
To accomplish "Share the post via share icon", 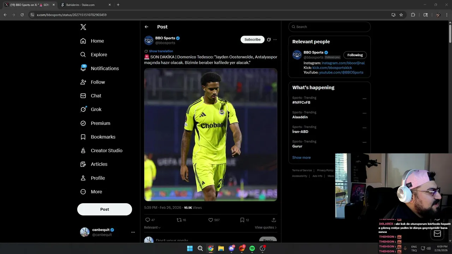I will [274, 220].
